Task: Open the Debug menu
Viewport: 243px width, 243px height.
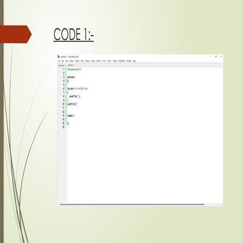Action: tap(87, 61)
